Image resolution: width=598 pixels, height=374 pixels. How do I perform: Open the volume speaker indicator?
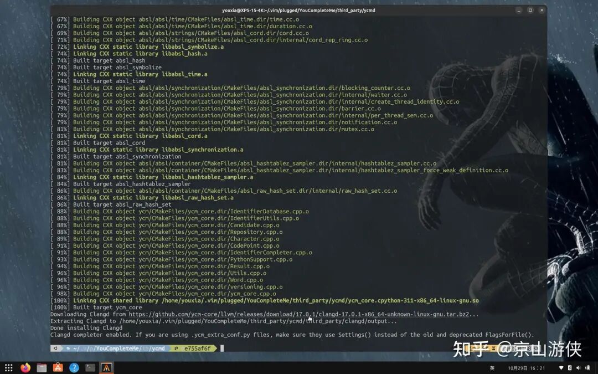(x=579, y=368)
